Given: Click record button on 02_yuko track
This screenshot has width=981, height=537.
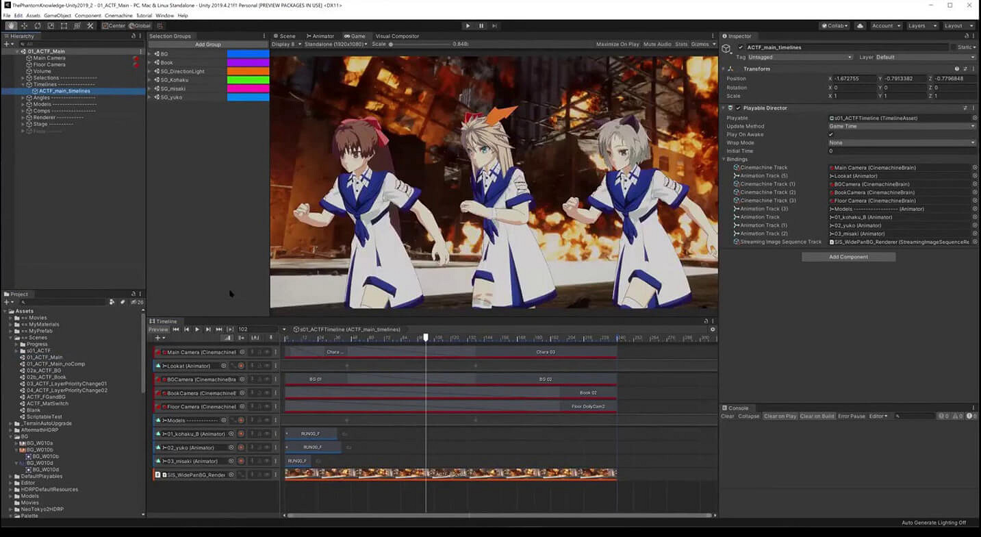Looking at the screenshot, I should click(x=241, y=447).
